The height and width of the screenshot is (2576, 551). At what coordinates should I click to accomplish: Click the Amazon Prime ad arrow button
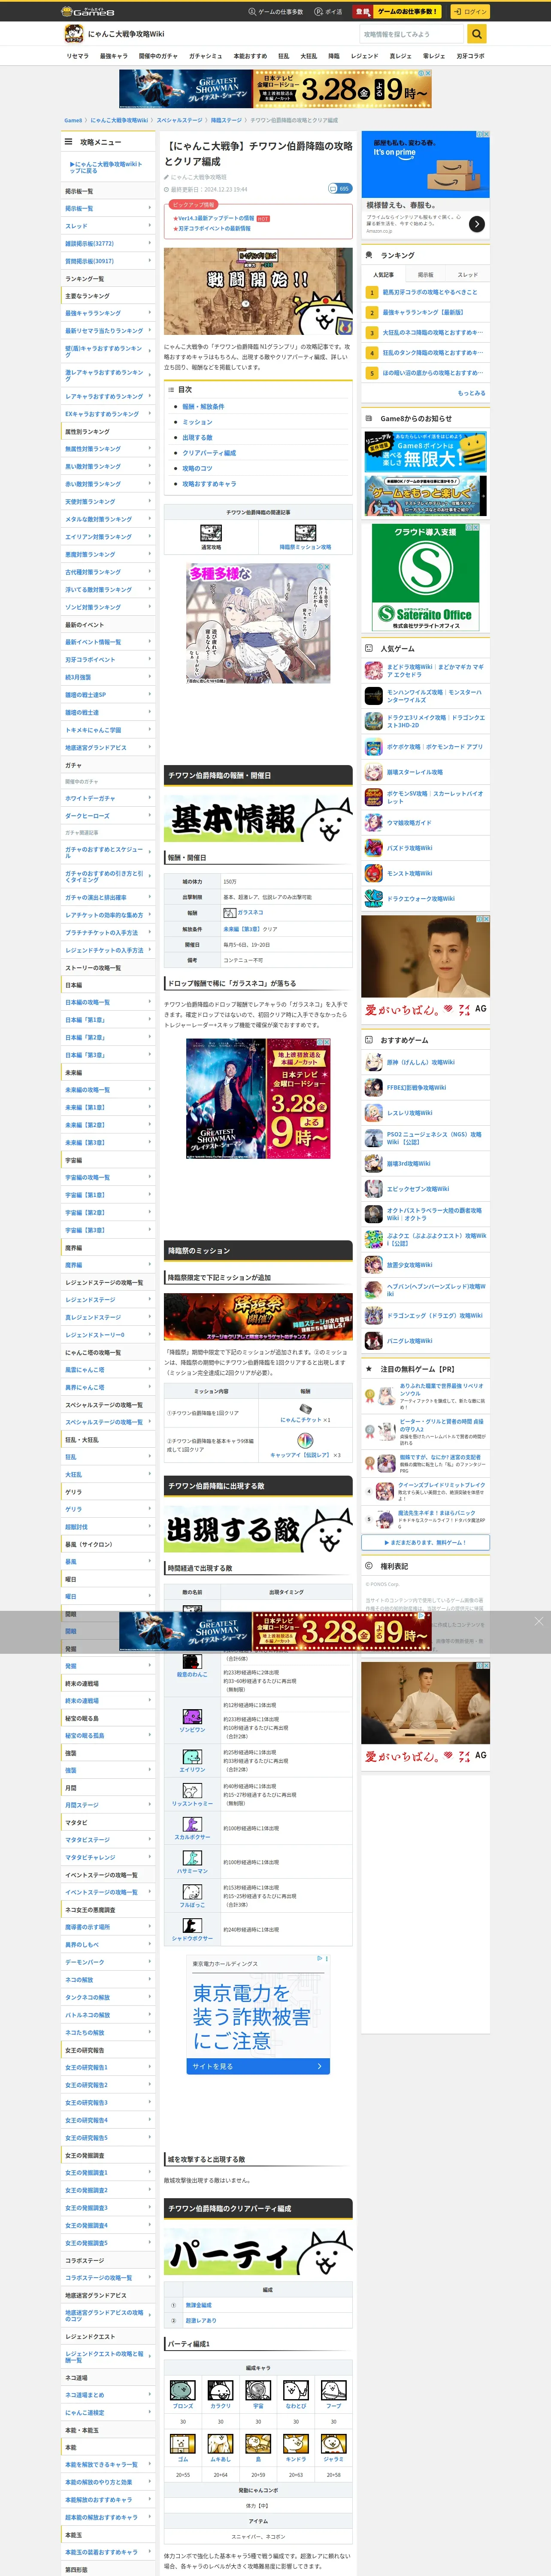click(477, 224)
